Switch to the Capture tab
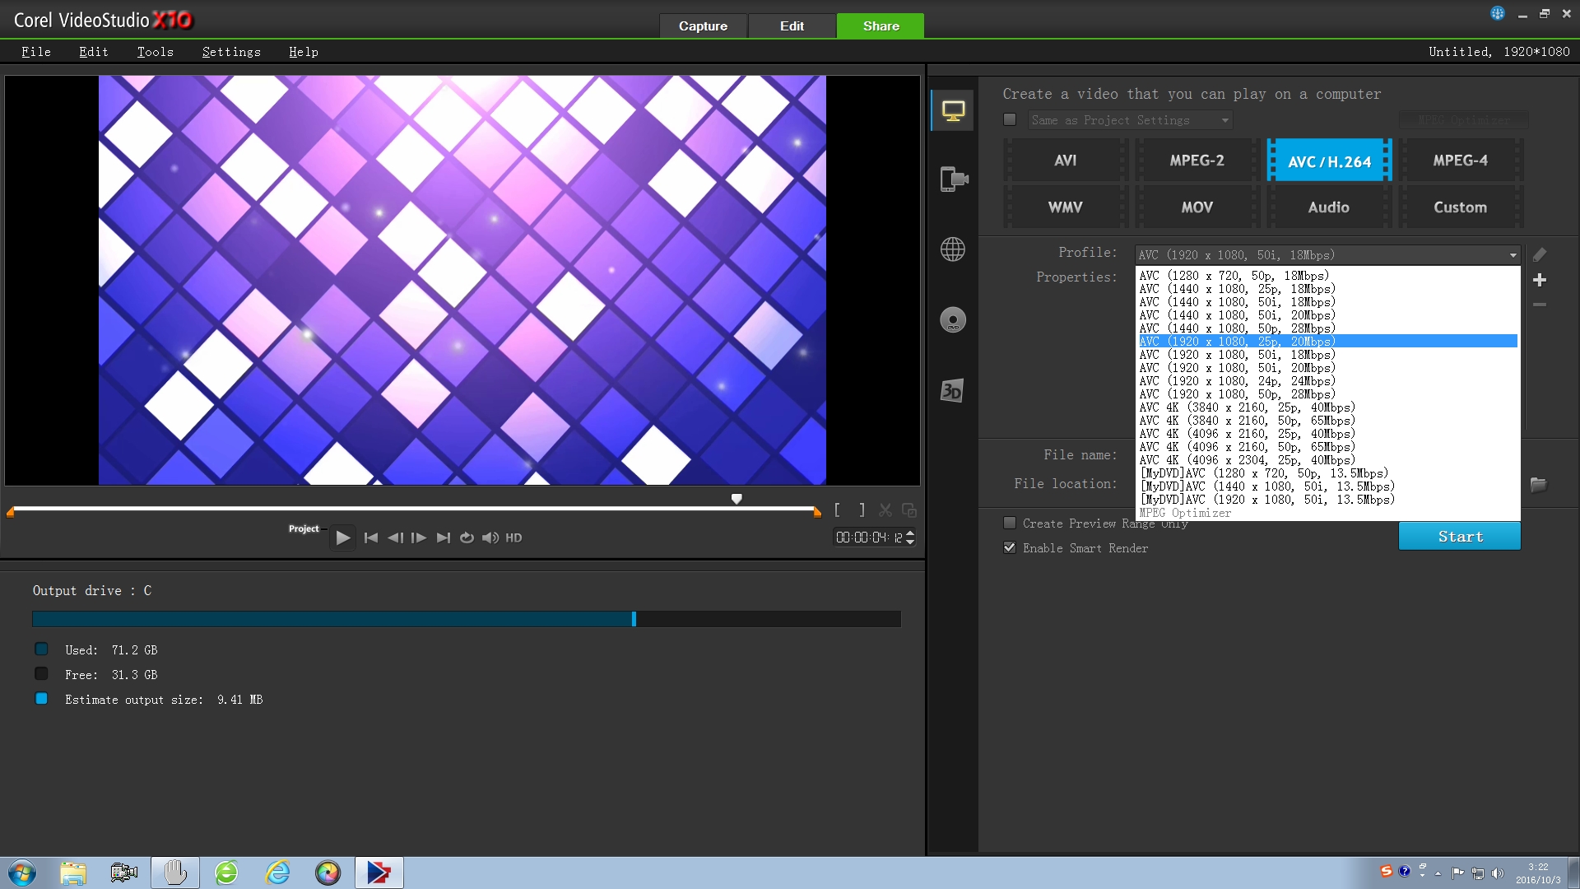1580x889 pixels. (703, 26)
